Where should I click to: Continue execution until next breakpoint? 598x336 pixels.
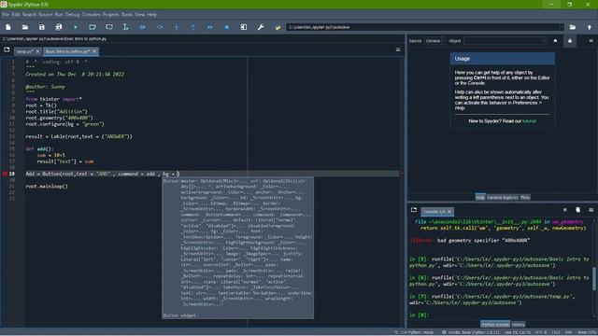pyautogui.click(x=209, y=27)
